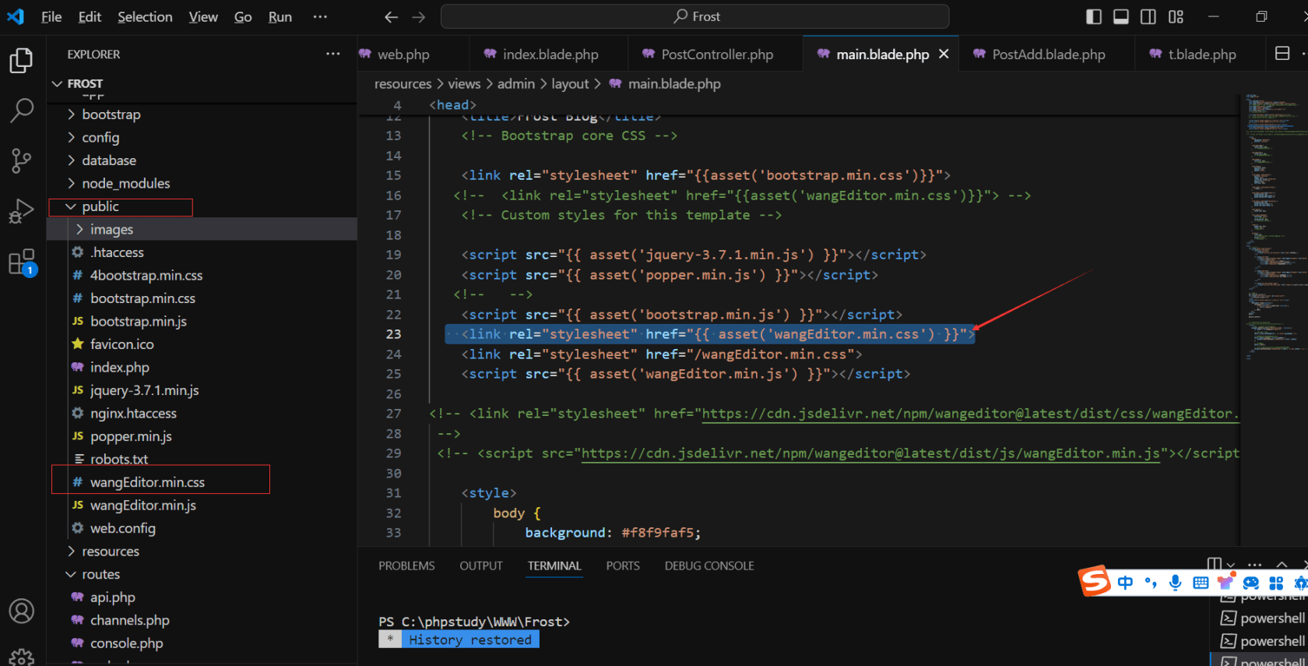Switch to the PostAdd.blade.php tab

1048,54
